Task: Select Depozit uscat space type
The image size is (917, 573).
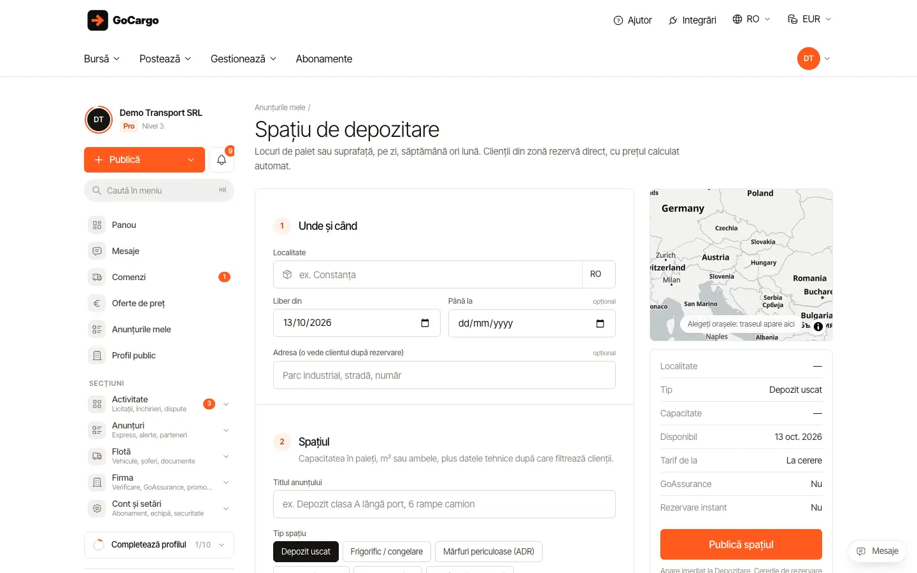Action: [306, 551]
